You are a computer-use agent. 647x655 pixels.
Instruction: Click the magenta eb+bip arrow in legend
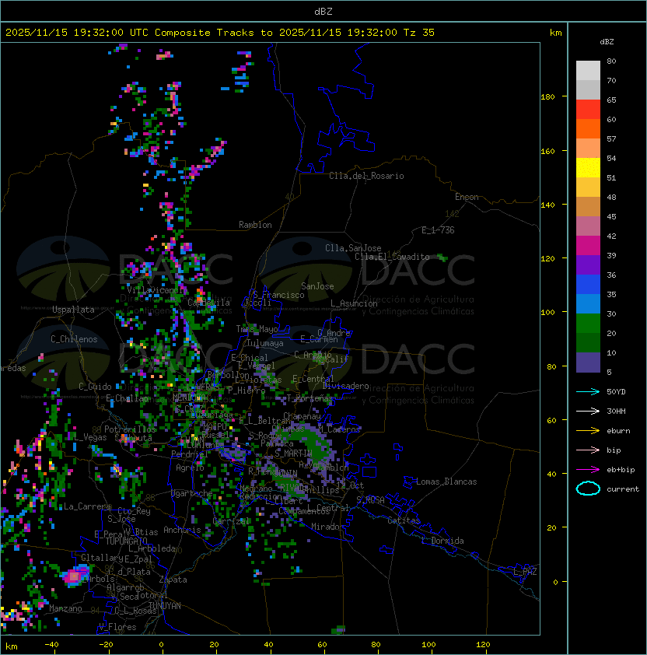(x=588, y=470)
